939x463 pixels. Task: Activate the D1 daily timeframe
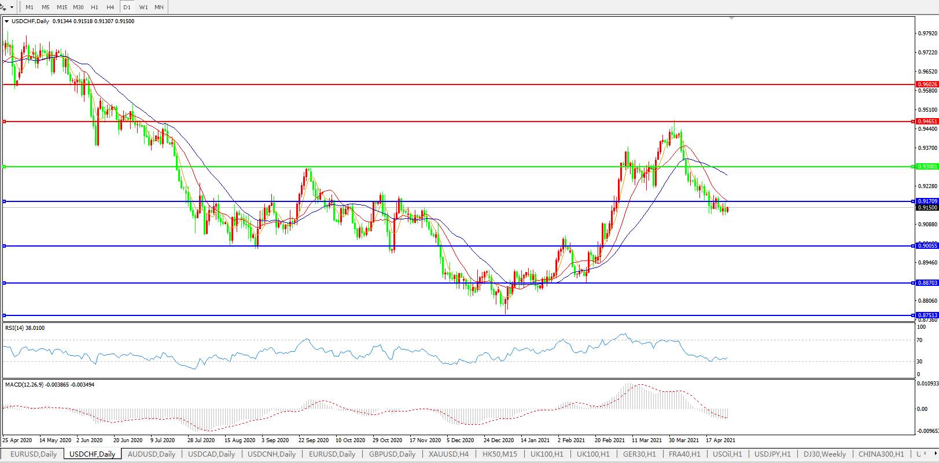[x=127, y=8]
